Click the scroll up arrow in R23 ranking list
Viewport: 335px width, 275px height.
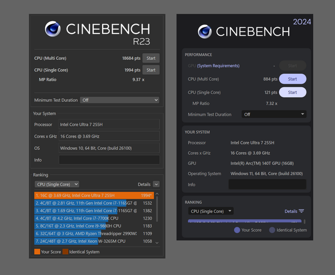tap(157, 195)
